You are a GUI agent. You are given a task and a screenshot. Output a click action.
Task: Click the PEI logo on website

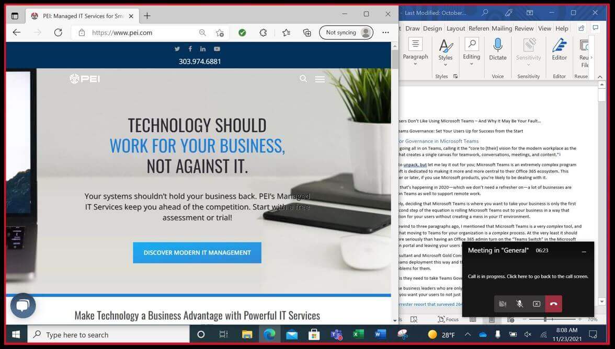[85, 79]
